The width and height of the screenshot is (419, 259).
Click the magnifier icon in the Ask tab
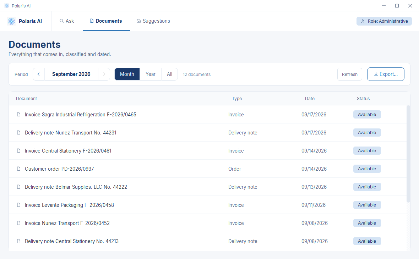pos(61,21)
